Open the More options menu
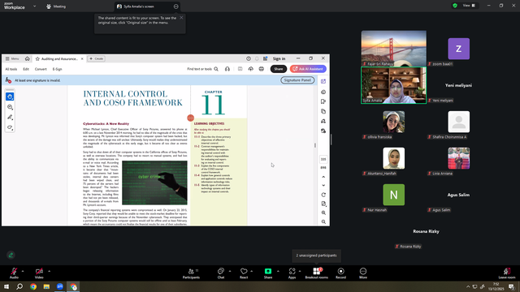 pos(363,273)
